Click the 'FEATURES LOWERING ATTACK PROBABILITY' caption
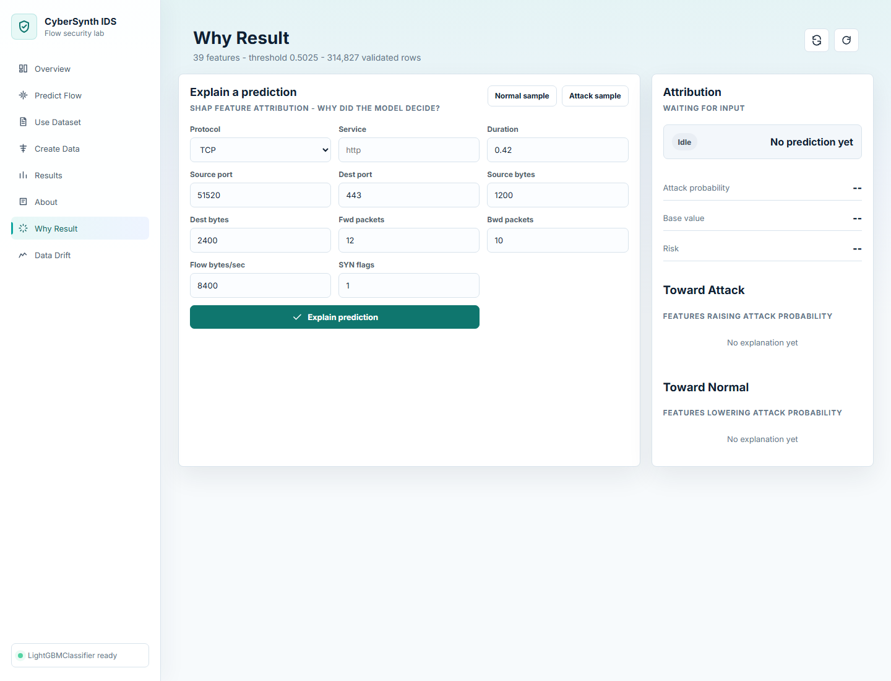This screenshot has height=681, width=891. [x=752, y=413]
